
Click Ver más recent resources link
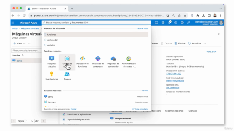point(145,91)
